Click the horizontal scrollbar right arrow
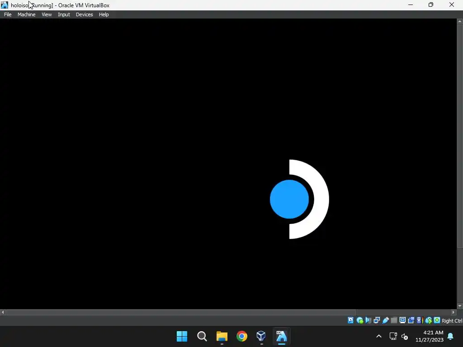Screen dimensions: 463x347 [x=454, y=312]
